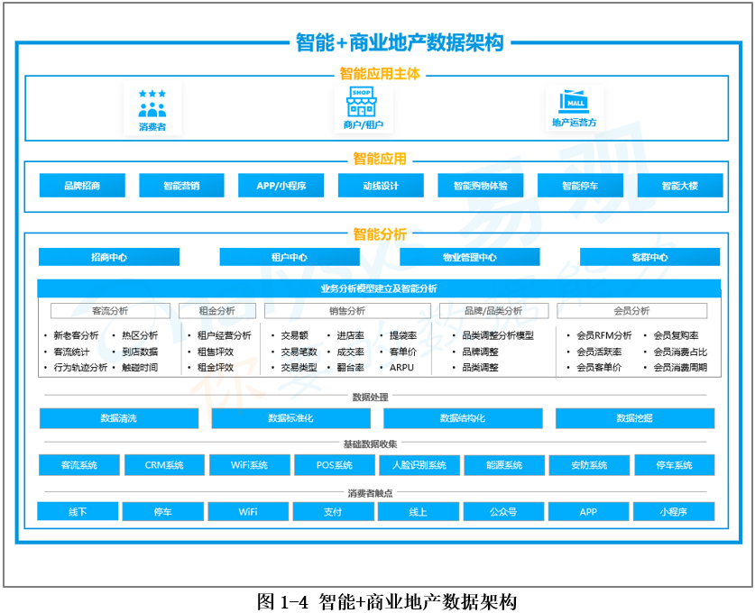Click the SHOP merchant/tenant icon
The width and height of the screenshot is (755, 613).
[362, 101]
